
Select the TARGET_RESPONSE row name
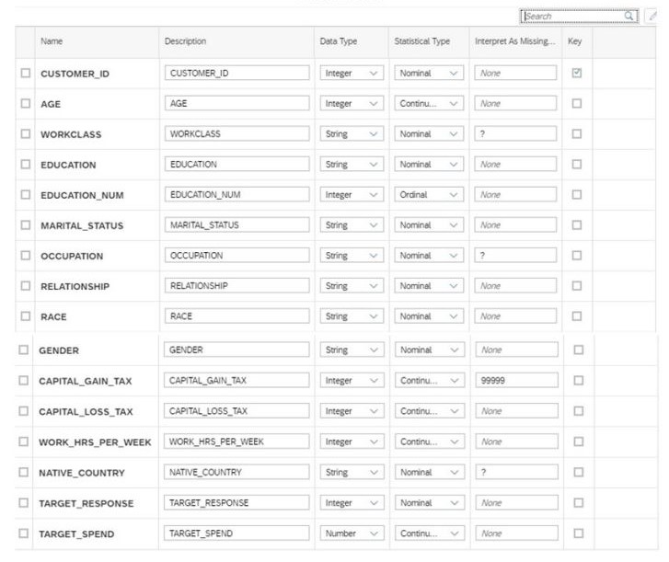[86, 504]
